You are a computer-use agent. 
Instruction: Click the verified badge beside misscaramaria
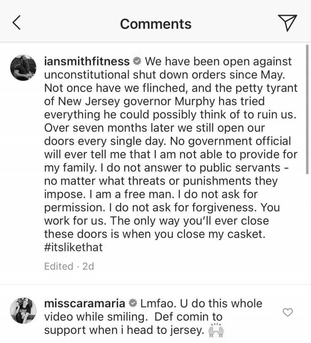tap(133, 303)
